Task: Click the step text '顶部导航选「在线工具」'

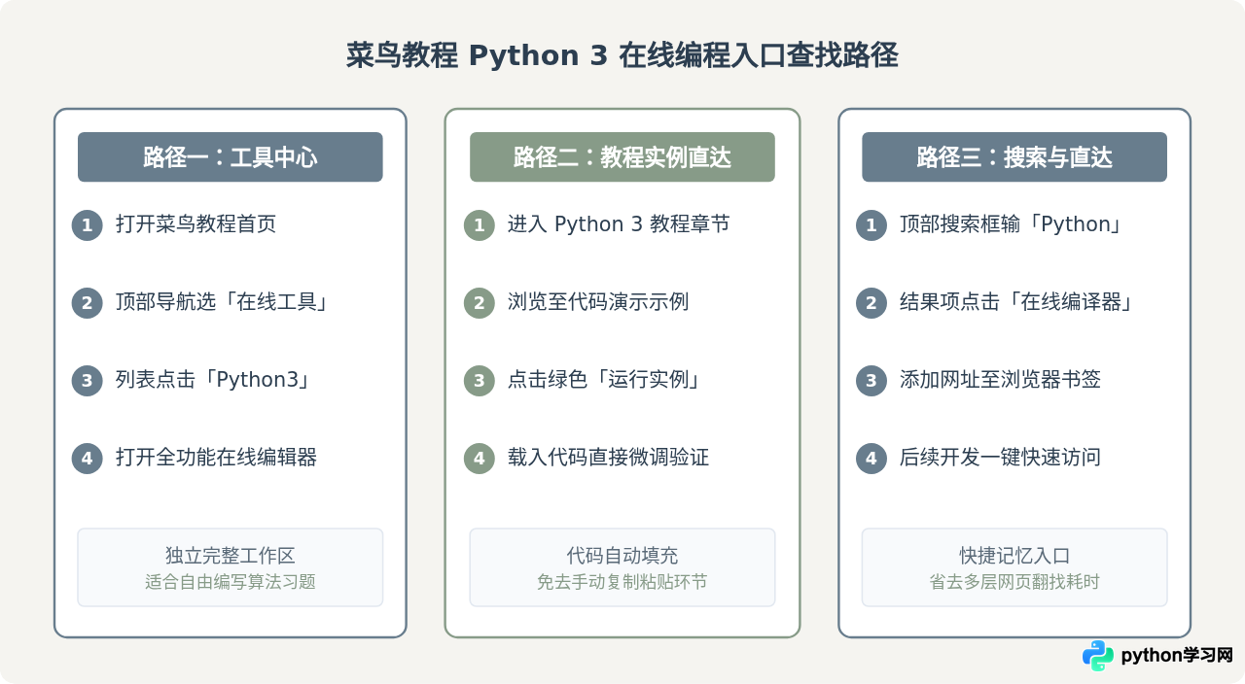Action: [222, 302]
